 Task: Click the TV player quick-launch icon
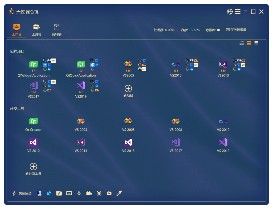109,193
